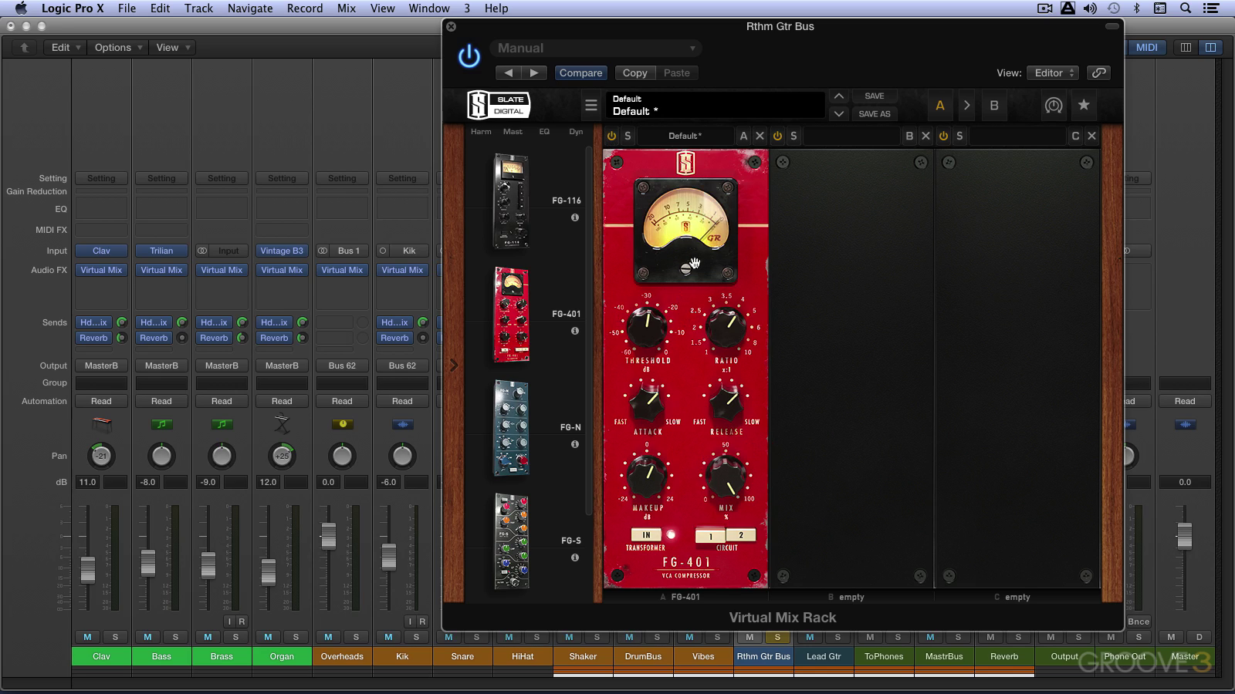Screen dimensions: 1235x694
Task: Click the plugin link chain icon
Action: coord(1098,72)
